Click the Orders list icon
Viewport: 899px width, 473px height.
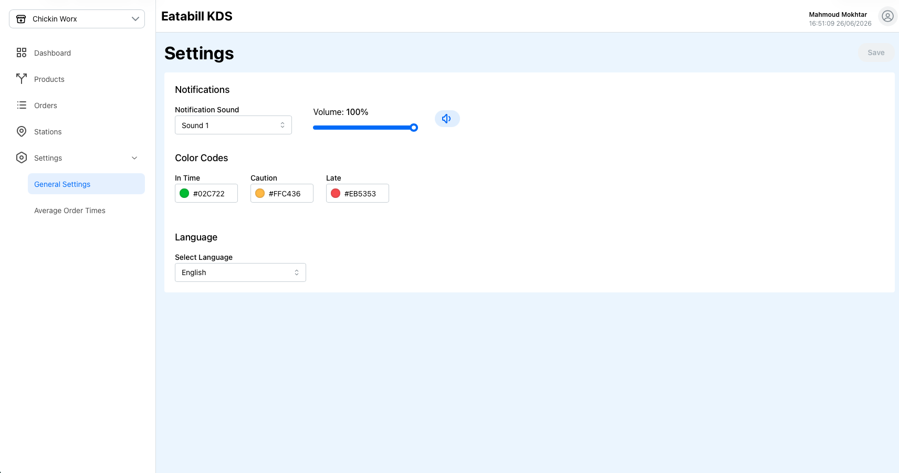click(x=22, y=105)
